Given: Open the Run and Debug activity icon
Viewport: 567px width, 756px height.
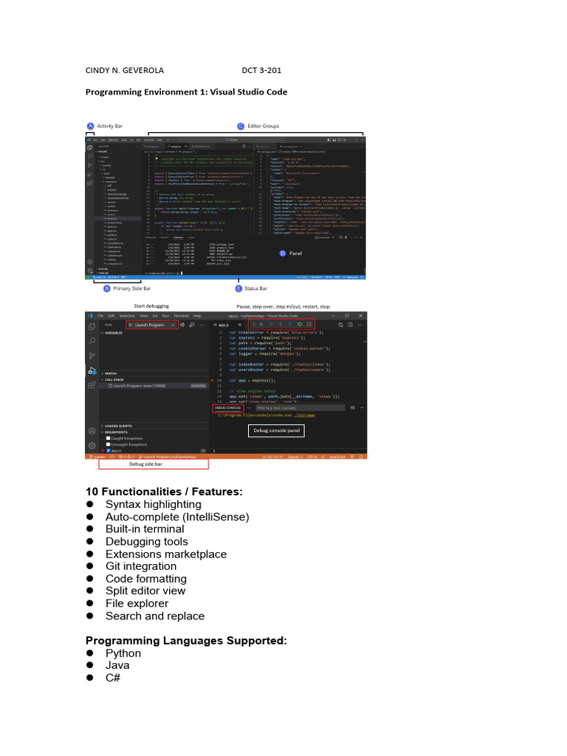Looking at the screenshot, I should tap(92, 371).
